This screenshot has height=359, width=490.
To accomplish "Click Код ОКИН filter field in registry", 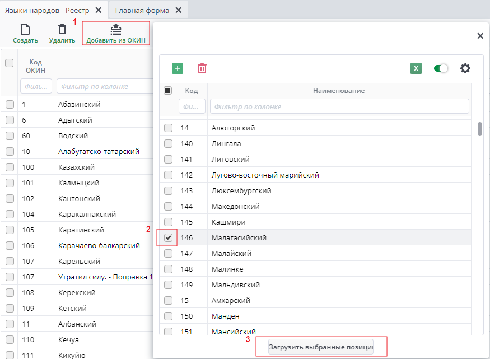I will tap(36, 86).
